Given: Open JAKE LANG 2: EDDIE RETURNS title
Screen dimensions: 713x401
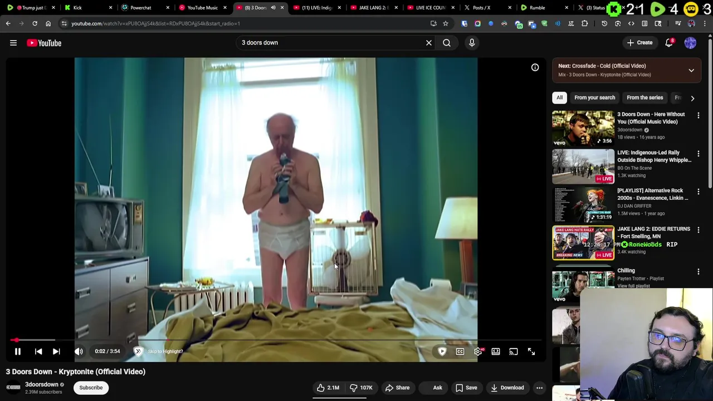Looking at the screenshot, I should click(x=653, y=232).
